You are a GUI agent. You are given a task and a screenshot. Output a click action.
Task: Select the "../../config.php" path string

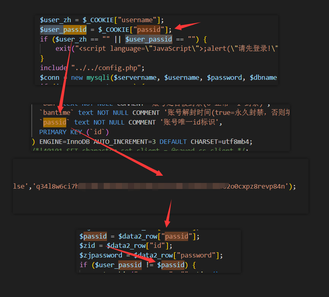coord(106,68)
